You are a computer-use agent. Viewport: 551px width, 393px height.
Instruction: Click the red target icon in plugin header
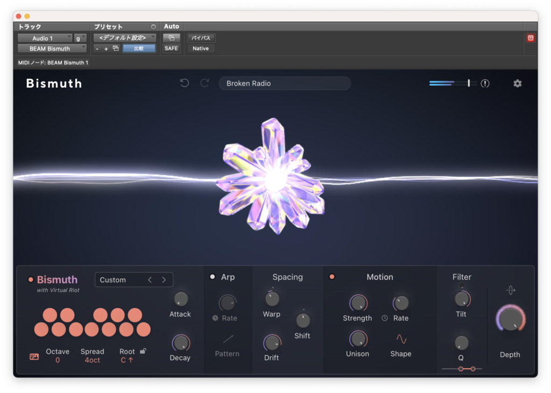(531, 38)
